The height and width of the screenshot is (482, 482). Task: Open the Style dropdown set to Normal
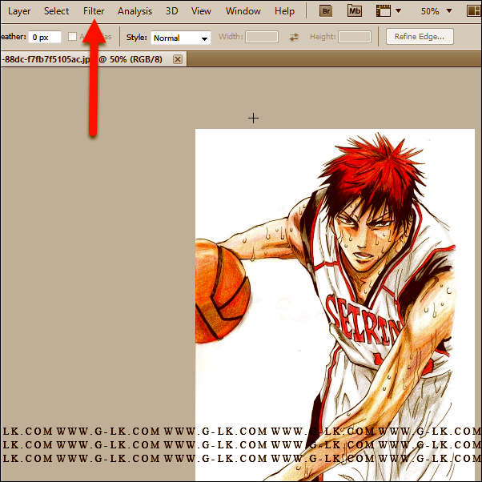click(180, 38)
